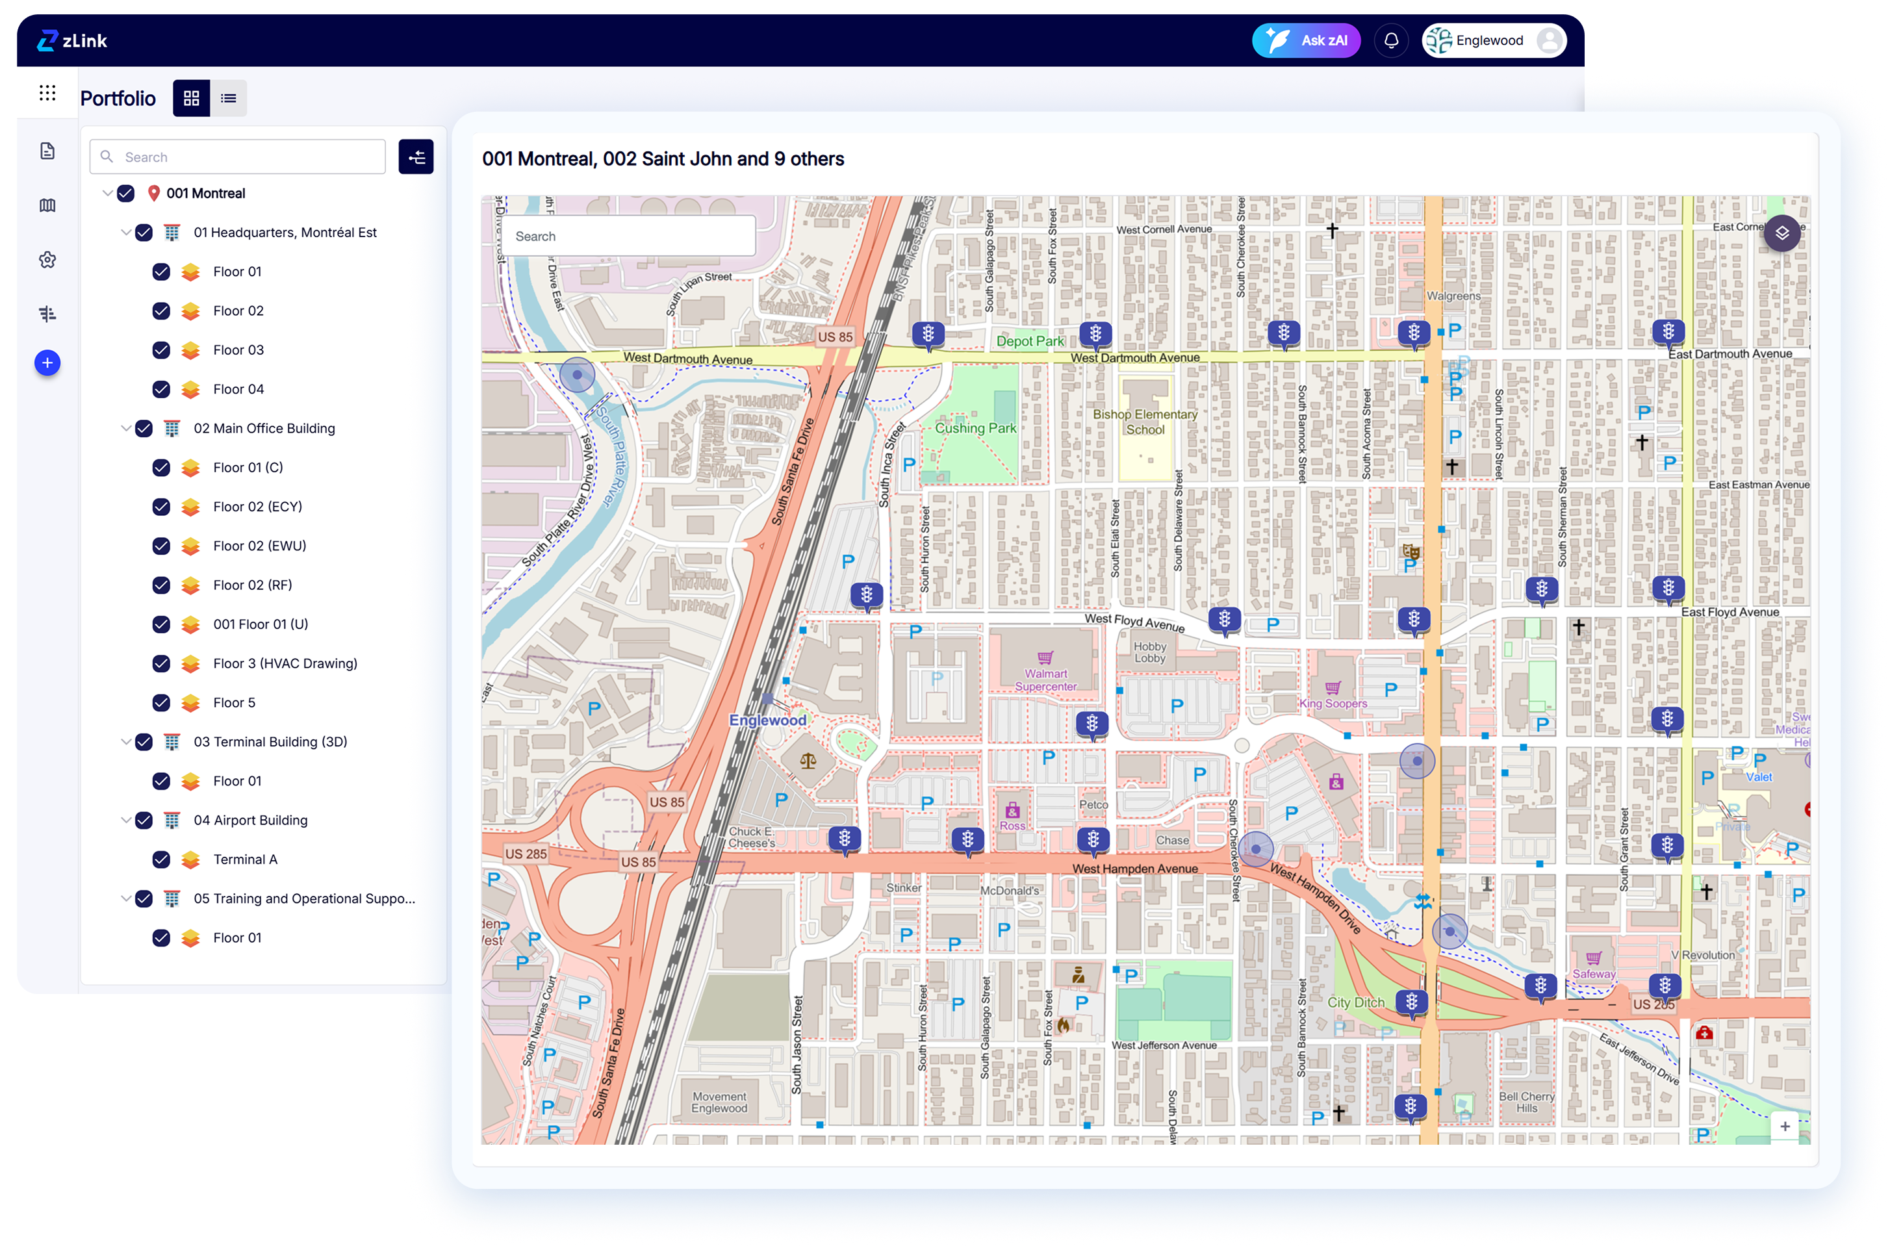This screenshot has height=1248, width=1890.
Task: Open the Englewood account menu
Action: point(1493,40)
